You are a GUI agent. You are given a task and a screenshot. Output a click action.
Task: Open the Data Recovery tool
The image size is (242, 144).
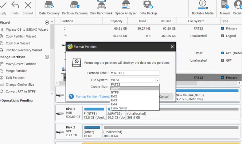(x=49, y=8)
